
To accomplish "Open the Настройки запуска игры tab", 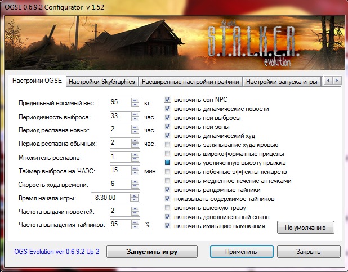I will tap(282, 82).
